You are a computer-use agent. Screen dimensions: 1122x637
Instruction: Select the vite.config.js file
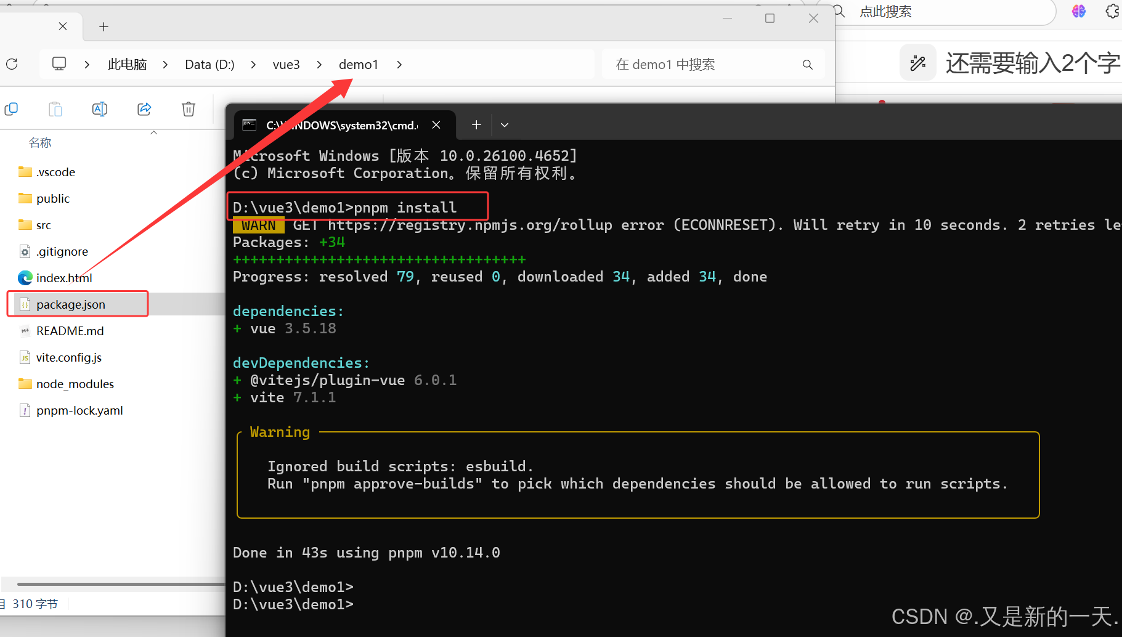69,357
